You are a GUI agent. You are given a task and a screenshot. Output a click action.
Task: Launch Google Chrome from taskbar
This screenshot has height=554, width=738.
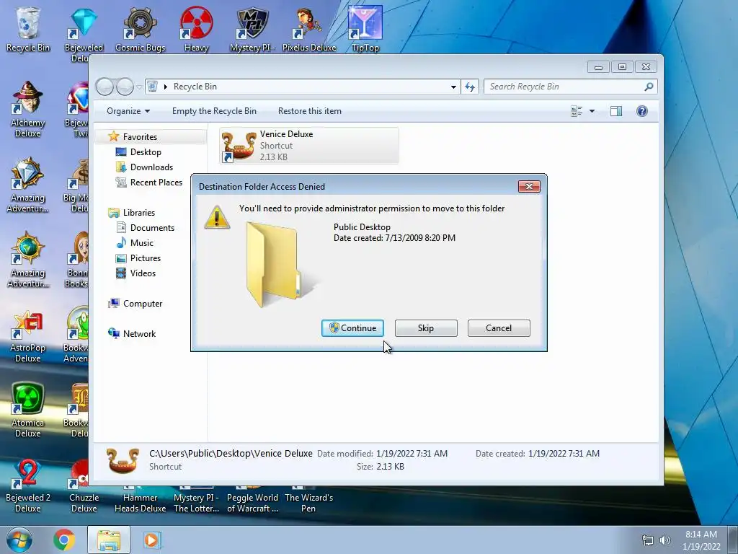click(64, 540)
